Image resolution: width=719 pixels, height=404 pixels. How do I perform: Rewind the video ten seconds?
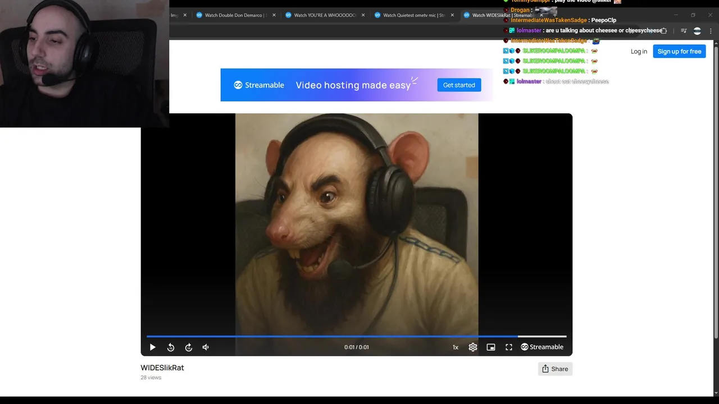[x=171, y=347]
